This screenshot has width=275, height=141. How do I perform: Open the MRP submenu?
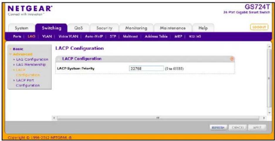[x=178, y=37]
